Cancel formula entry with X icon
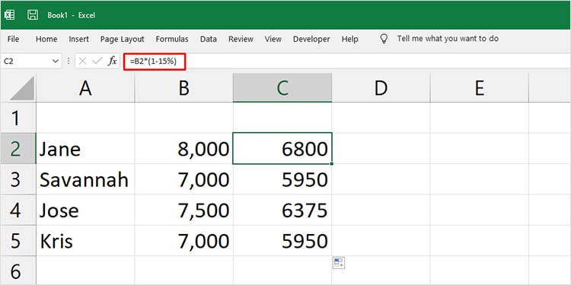This screenshot has width=571, height=285. pyautogui.click(x=83, y=61)
